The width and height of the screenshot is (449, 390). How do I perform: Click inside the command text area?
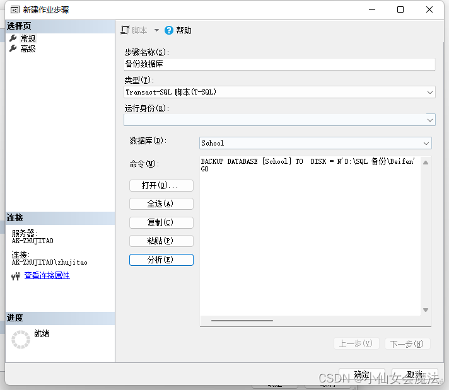click(310, 236)
